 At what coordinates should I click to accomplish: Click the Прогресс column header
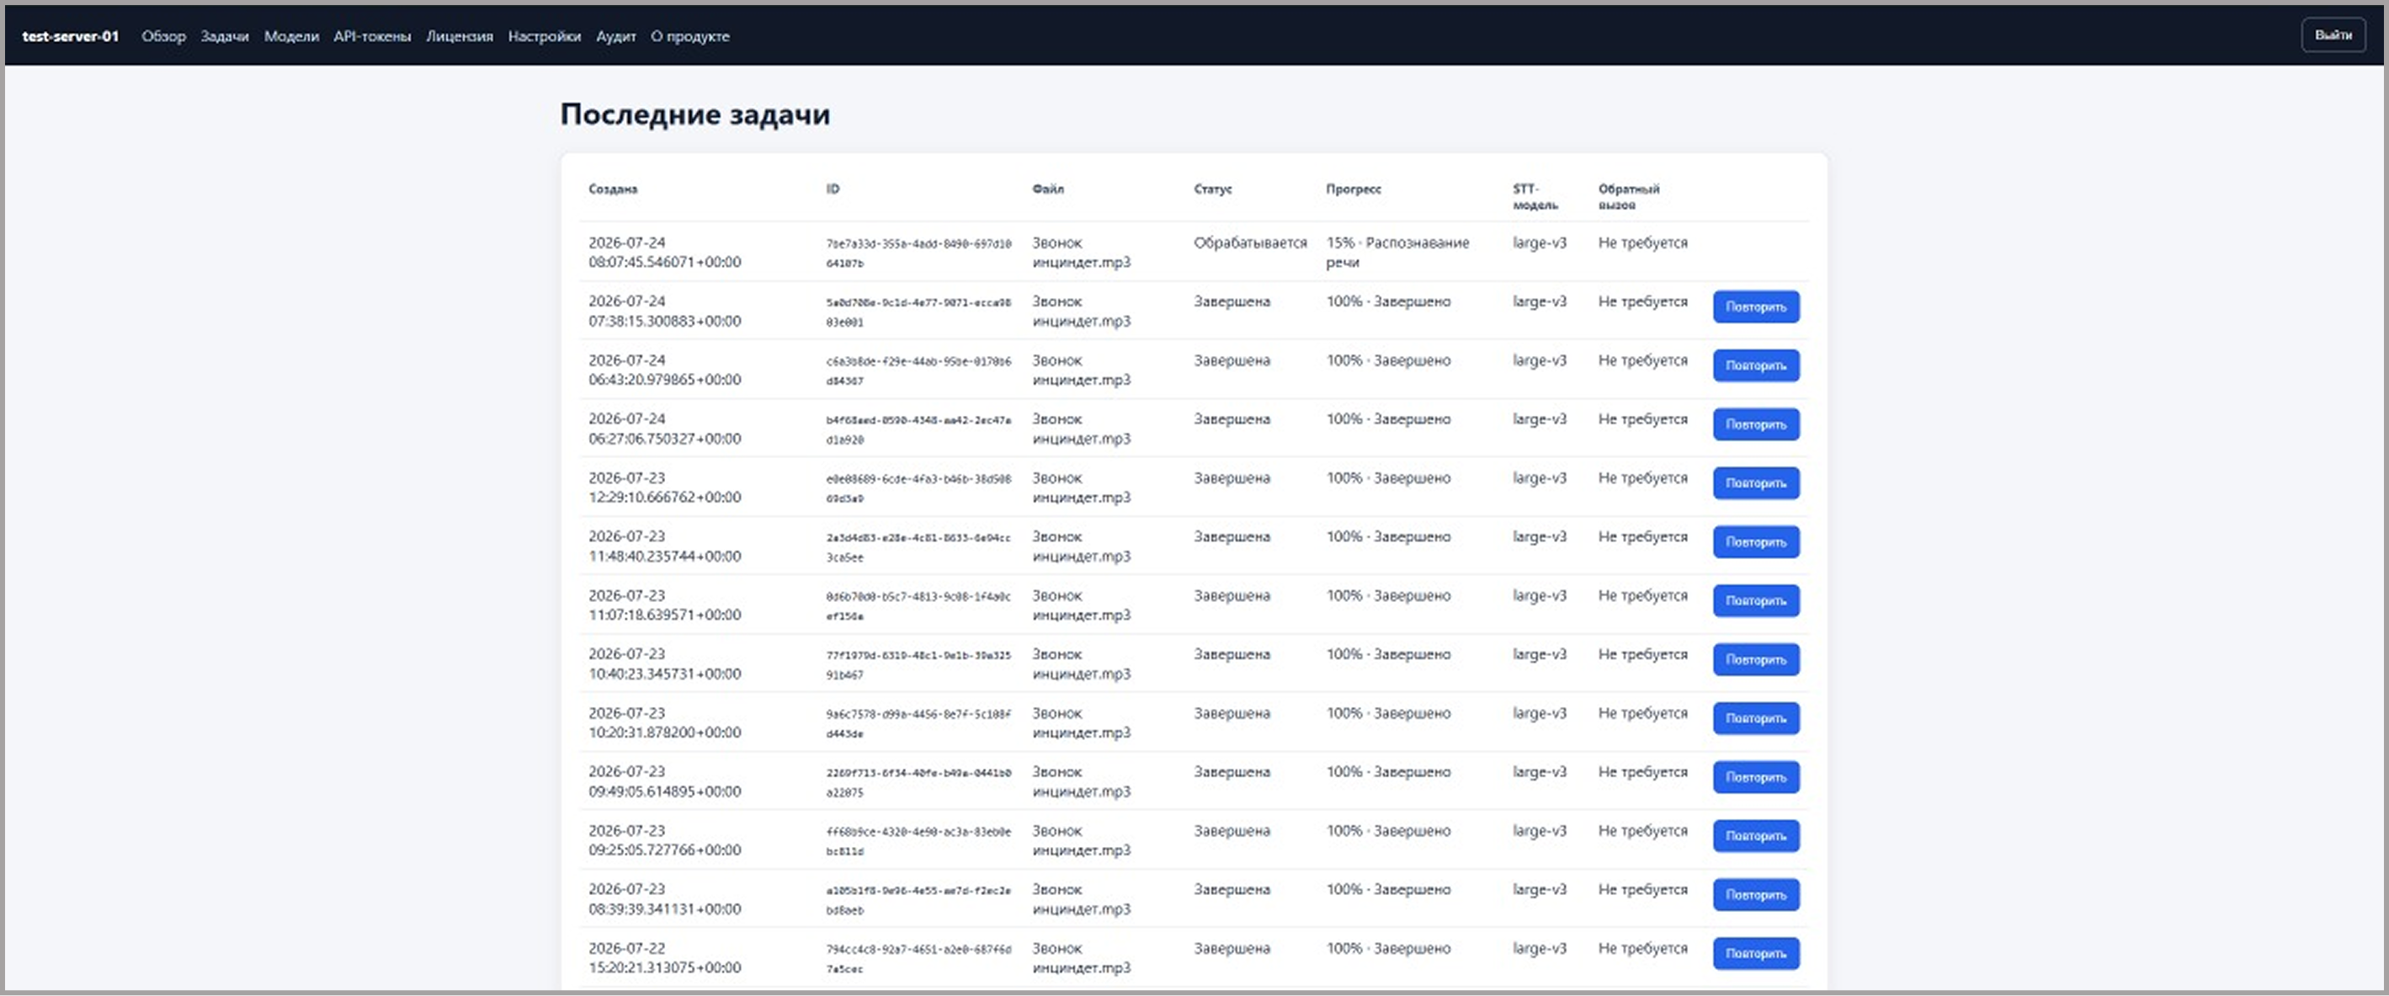click(x=1353, y=189)
